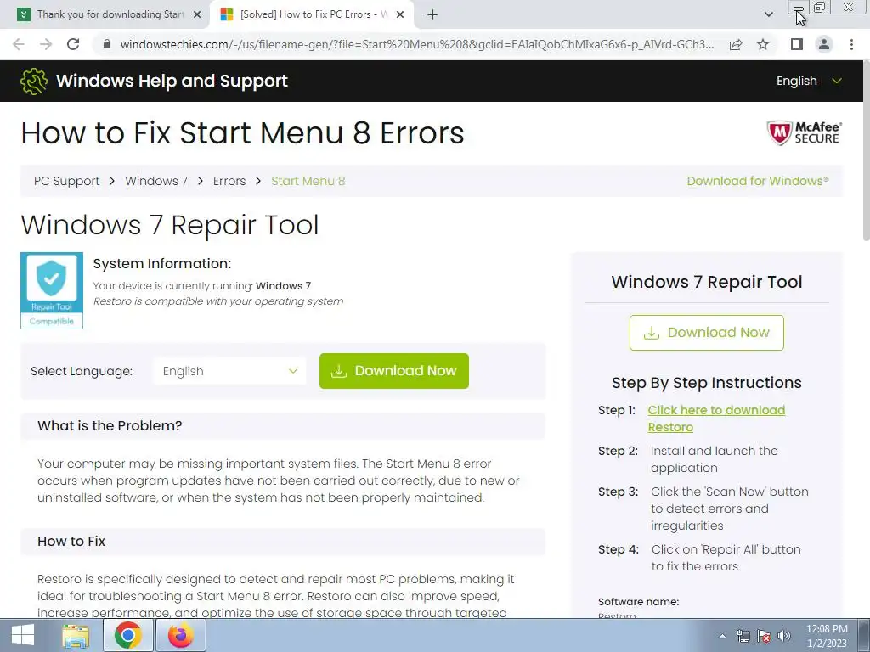Open the Windows Start button
Viewport: 870px width, 652px height.
[22, 635]
